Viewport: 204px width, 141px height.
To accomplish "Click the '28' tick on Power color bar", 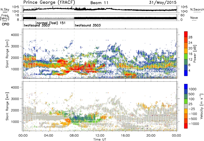I will tap(190, 37).
